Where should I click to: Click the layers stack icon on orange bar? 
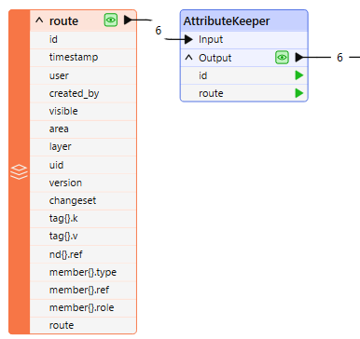(x=19, y=172)
